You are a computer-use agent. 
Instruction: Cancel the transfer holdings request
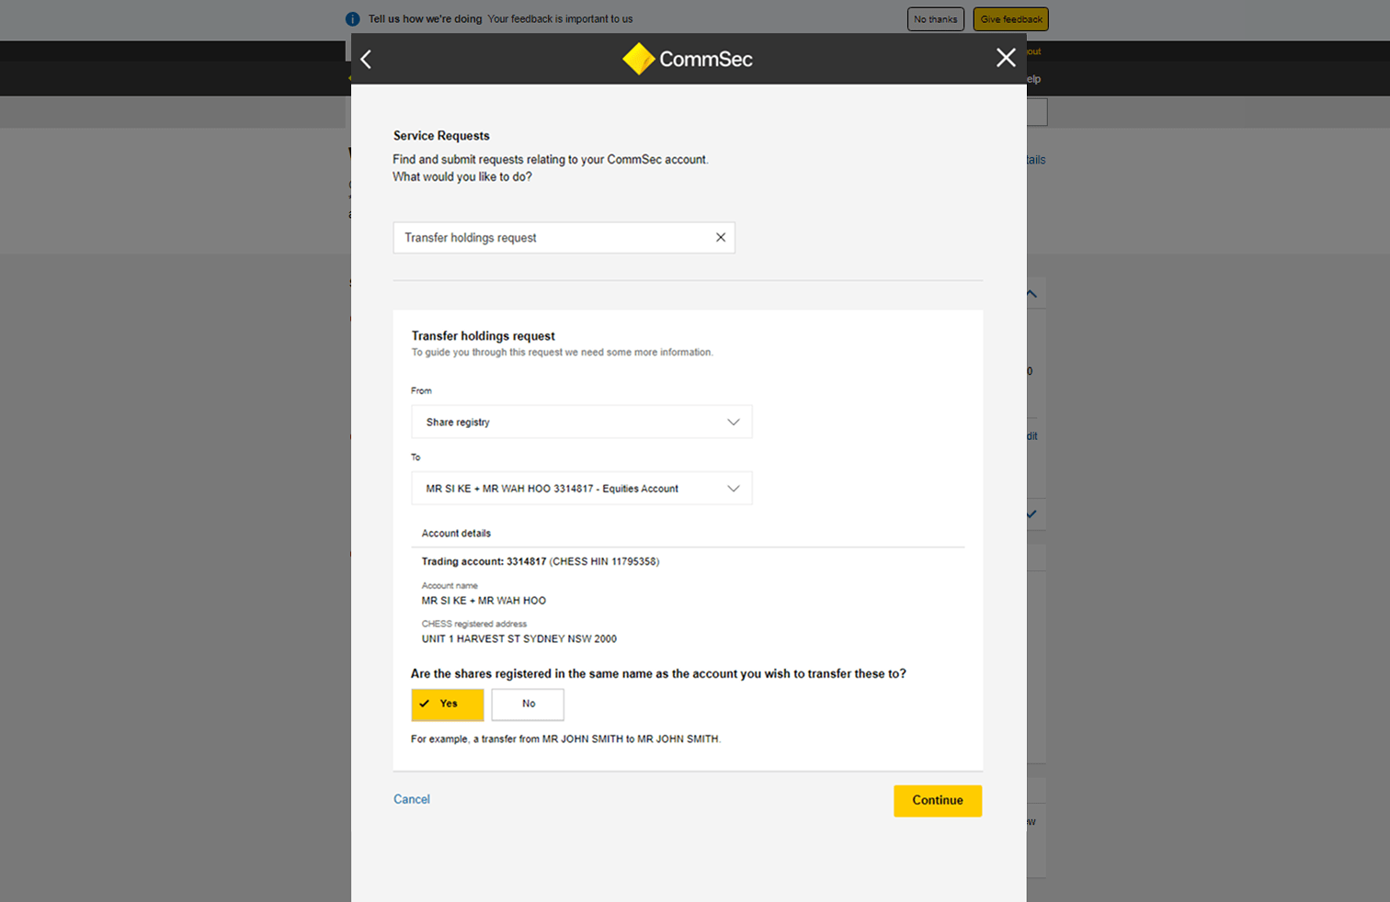tap(411, 800)
